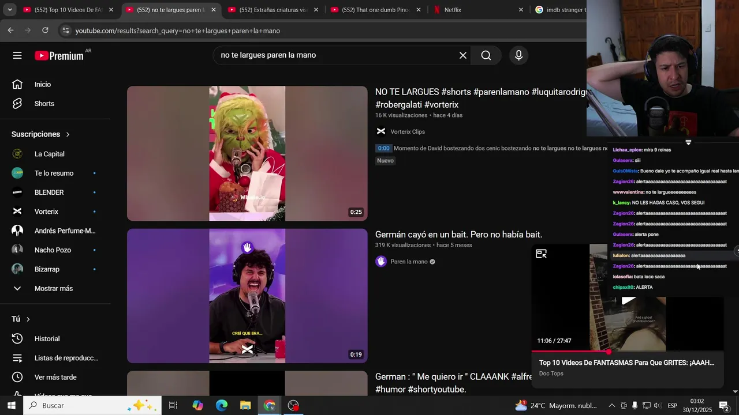Clear the search query with the X
Image resolution: width=739 pixels, height=415 pixels.
[x=463, y=55]
